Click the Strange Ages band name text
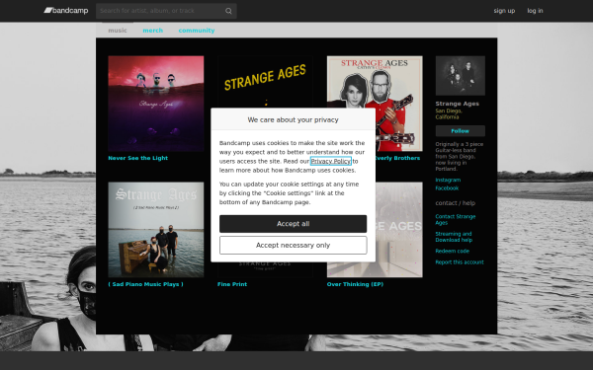This screenshot has width=593, height=370. (x=458, y=104)
